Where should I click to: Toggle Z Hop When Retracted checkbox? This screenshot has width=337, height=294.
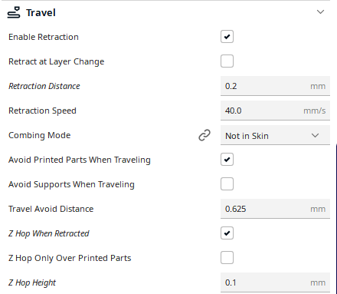[x=227, y=233]
